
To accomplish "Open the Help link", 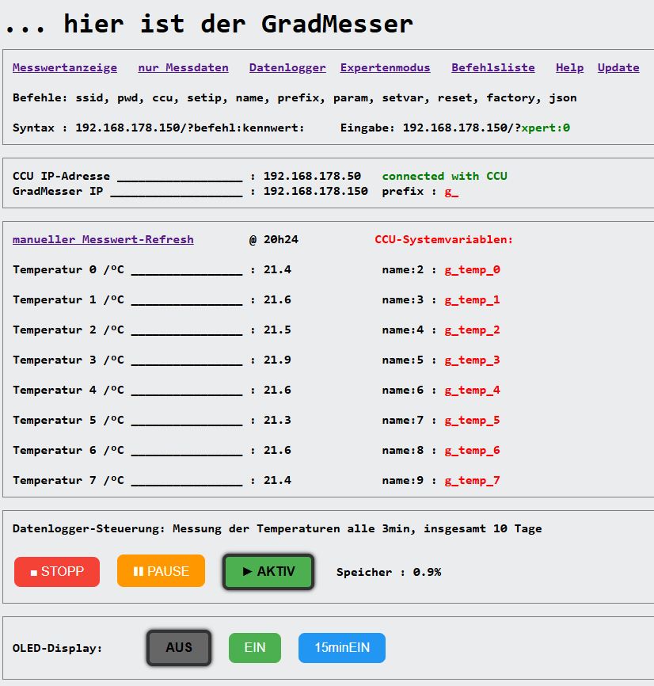I will tap(569, 68).
